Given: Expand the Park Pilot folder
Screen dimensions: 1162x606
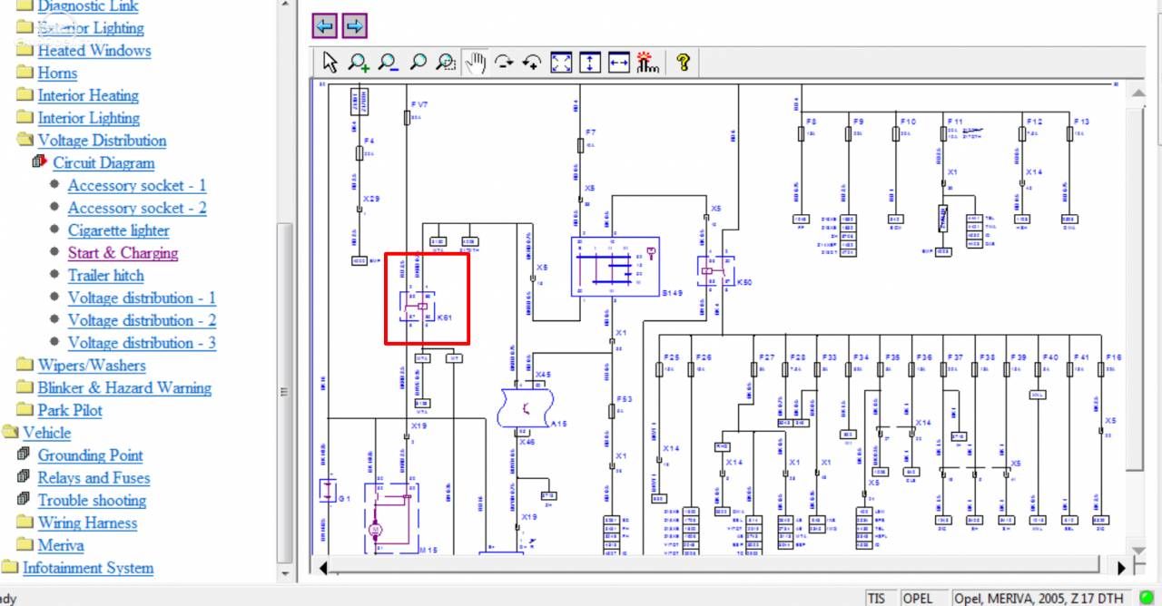Looking at the screenshot, I should pos(25,410).
